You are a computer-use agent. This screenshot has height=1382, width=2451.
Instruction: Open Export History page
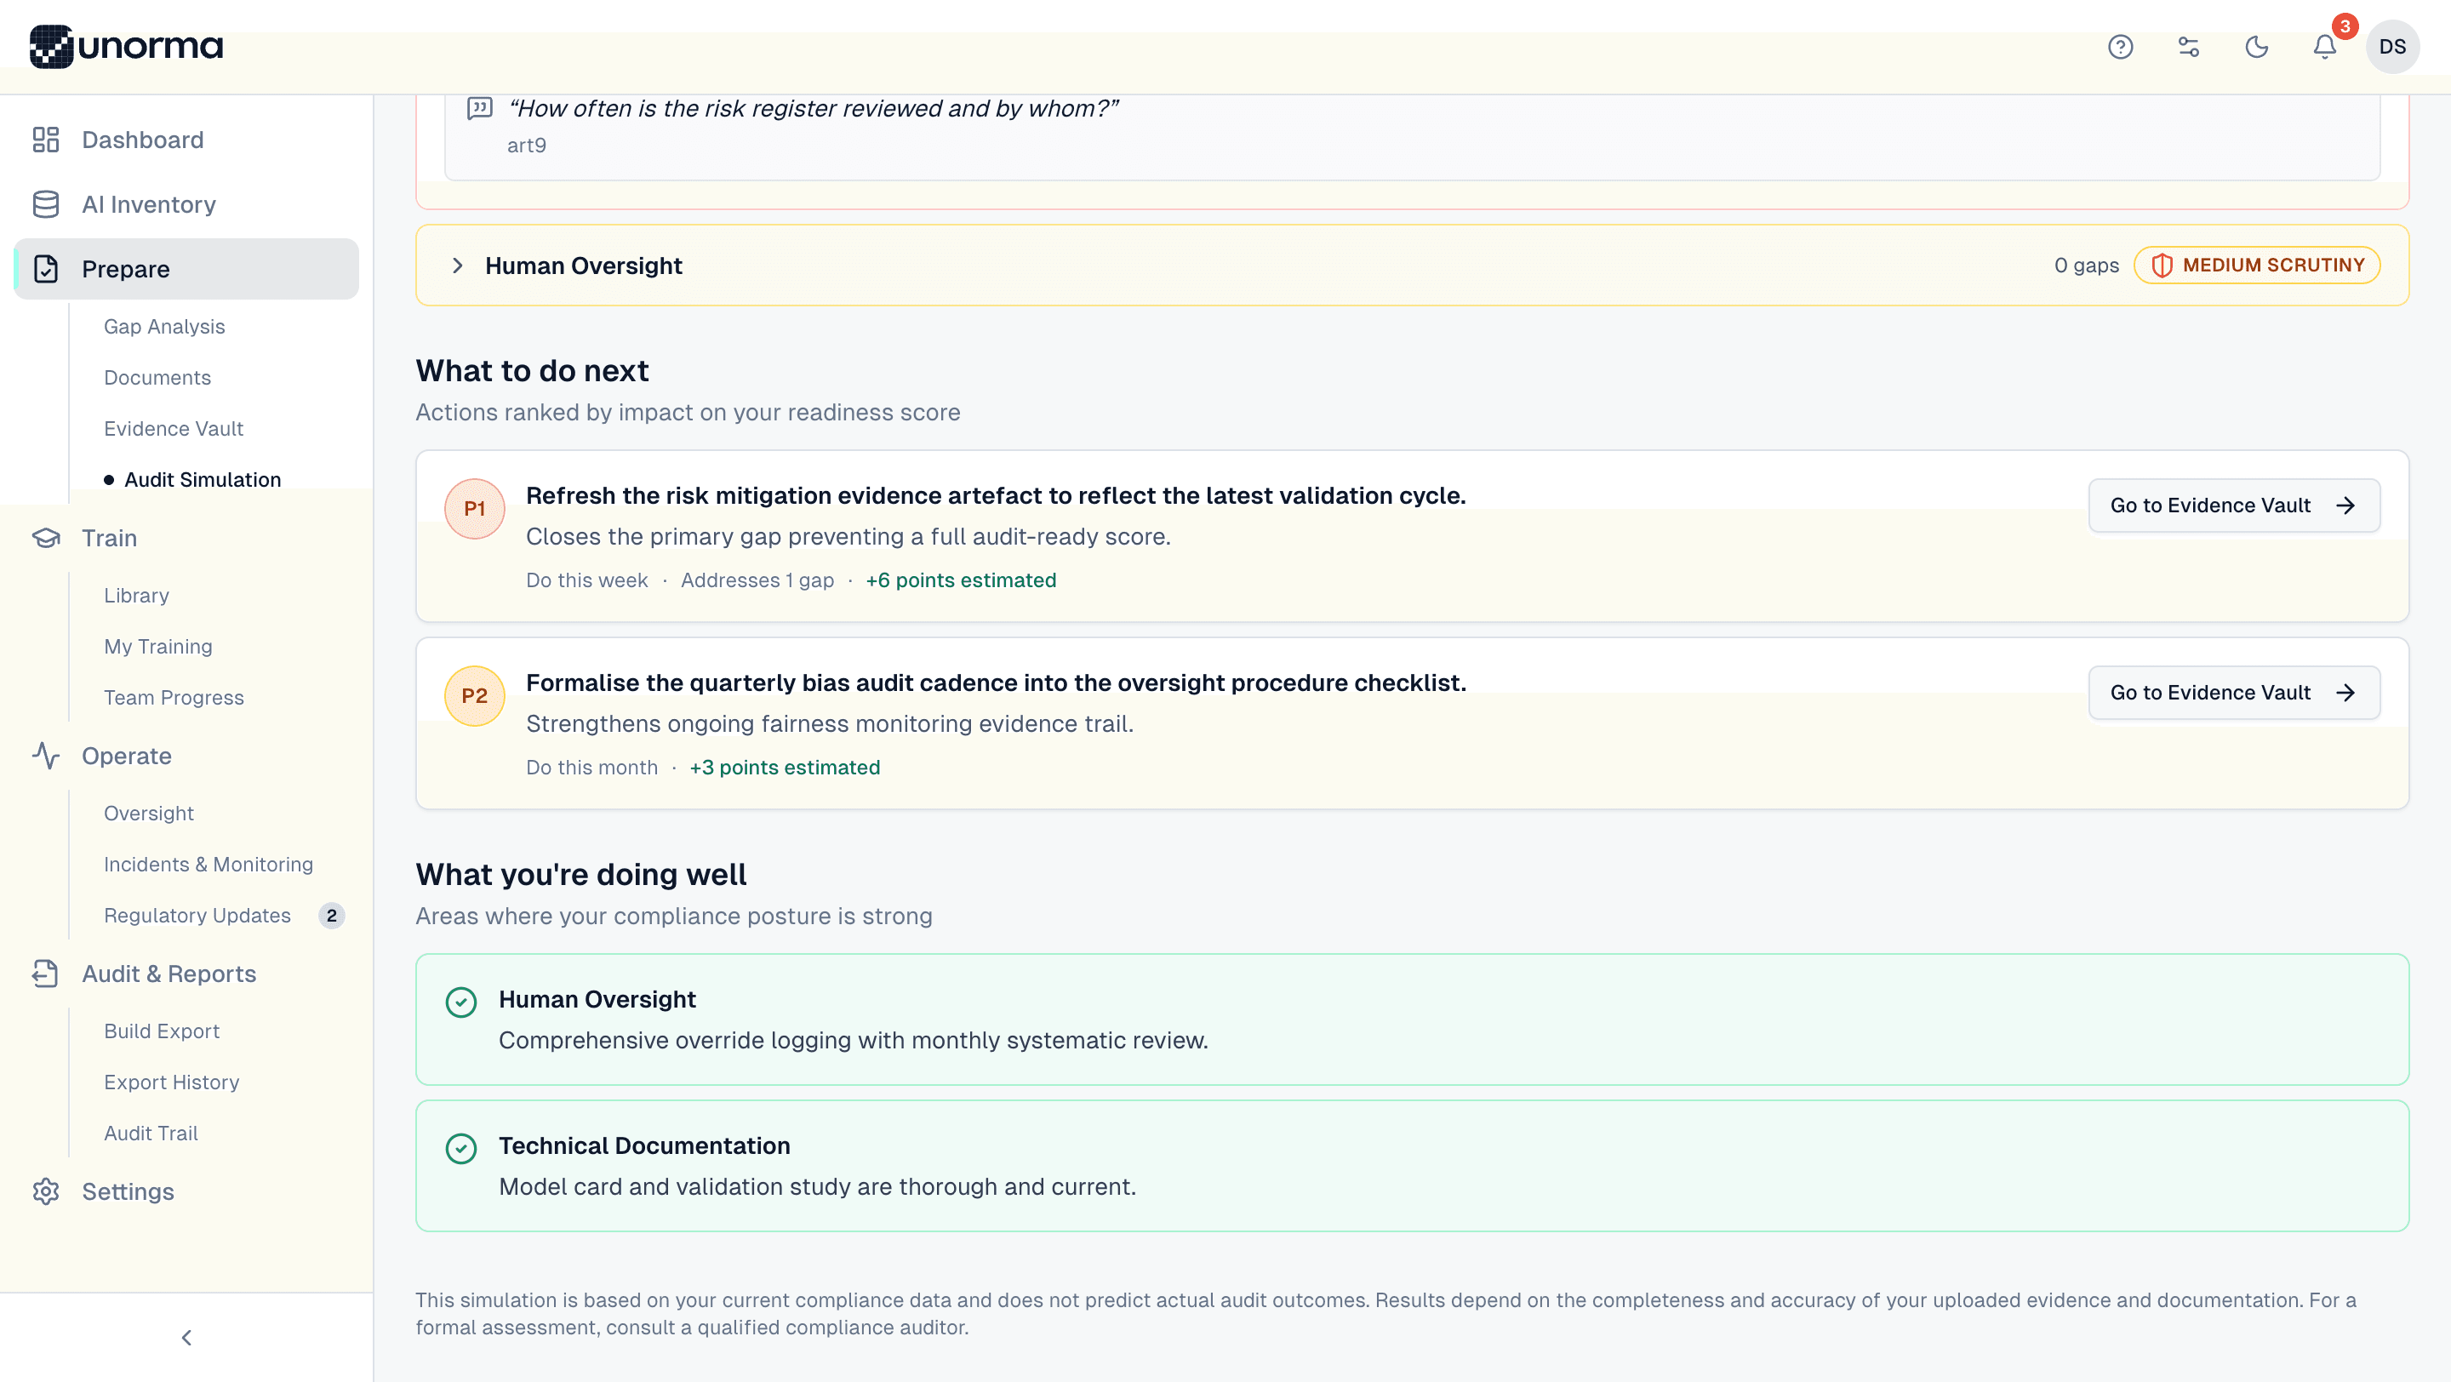(171, 1082)
